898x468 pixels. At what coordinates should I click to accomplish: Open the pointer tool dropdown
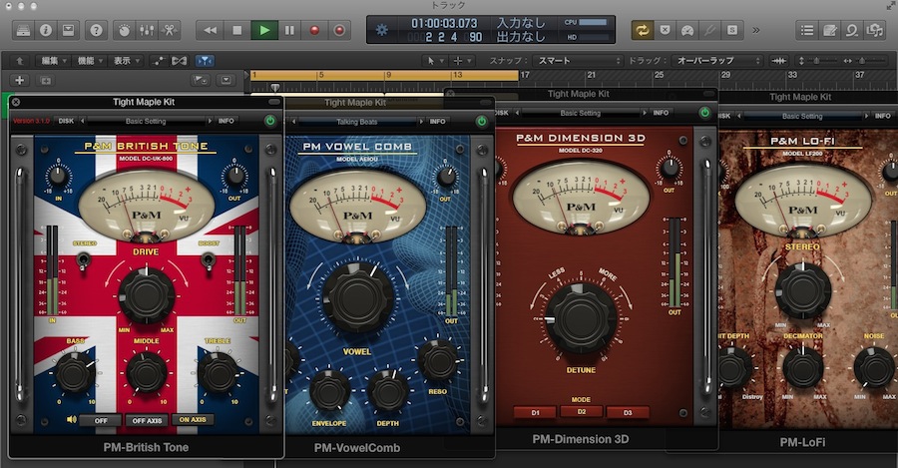click(x=434, y=60)
